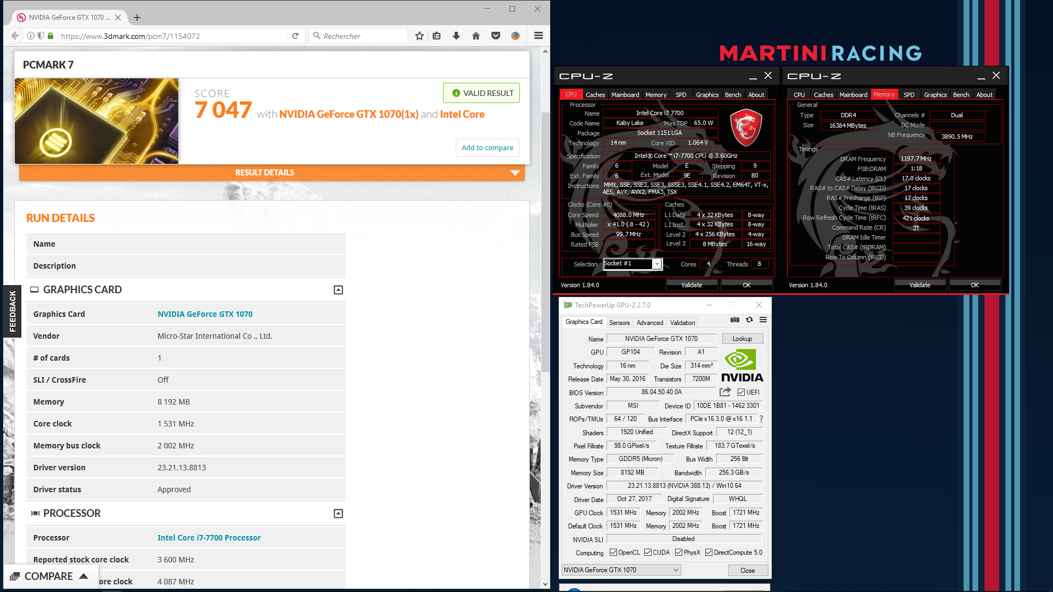
Task: Click the secure padlock icon
Action: point(50,36)
